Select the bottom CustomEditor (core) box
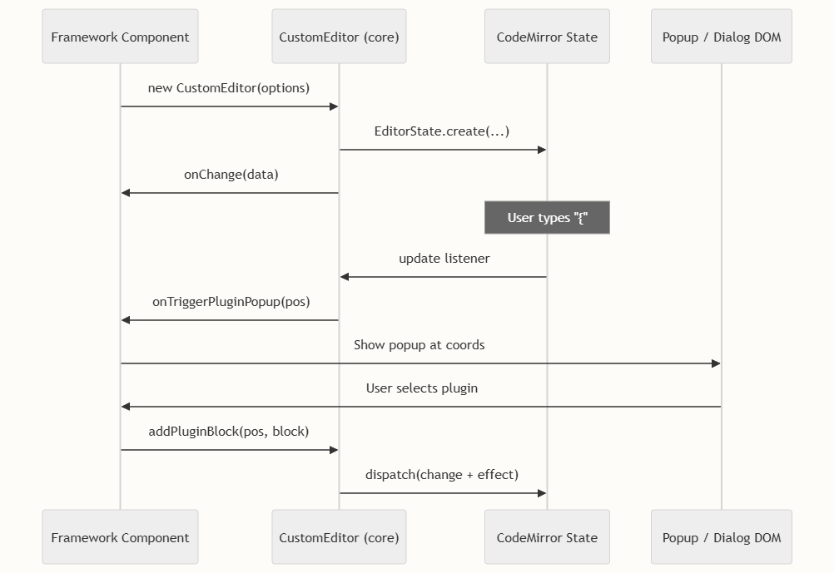834x573 pixels. tap(339, 537)
